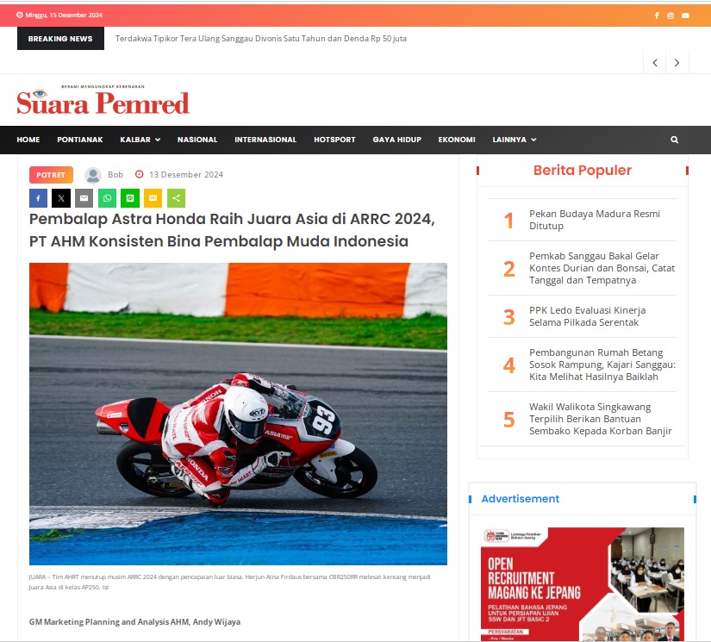Open the Hotsport section
Screen dimensions: 711x642
[334, 140]
